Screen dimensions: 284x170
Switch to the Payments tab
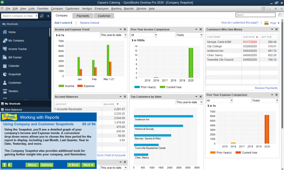click(x=83, y=16)
